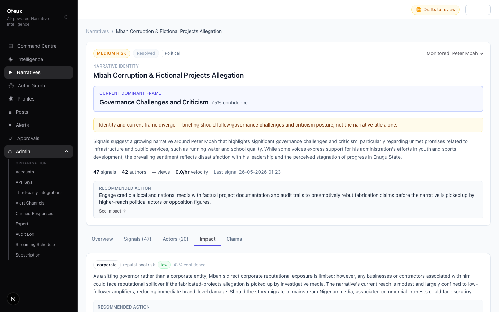The image size is (499, 312).
Task: Click the Actor Graph circle icon
Action: 11,86
